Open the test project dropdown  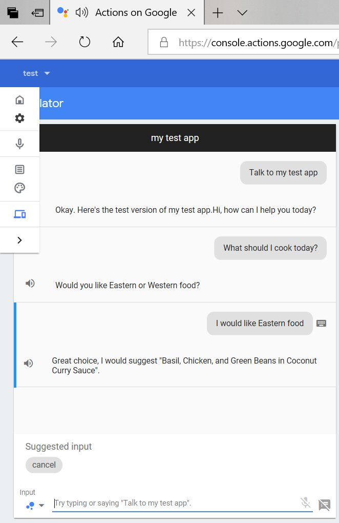pyautogui.click(x=36, y=73)
